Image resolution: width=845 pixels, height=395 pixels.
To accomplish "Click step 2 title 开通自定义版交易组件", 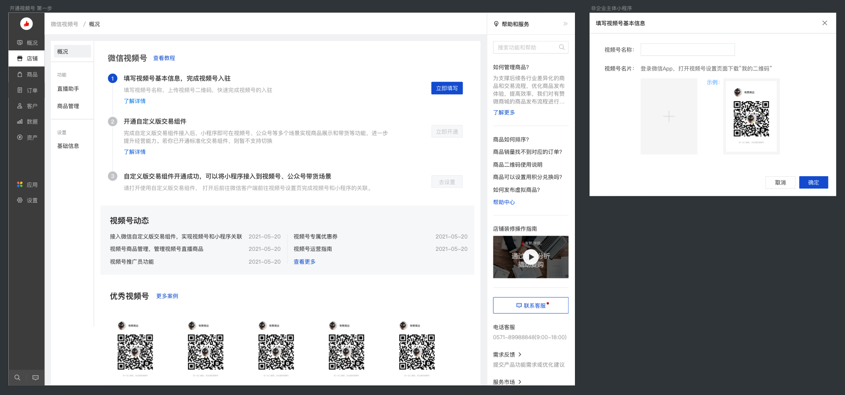I will pos(155,121).
